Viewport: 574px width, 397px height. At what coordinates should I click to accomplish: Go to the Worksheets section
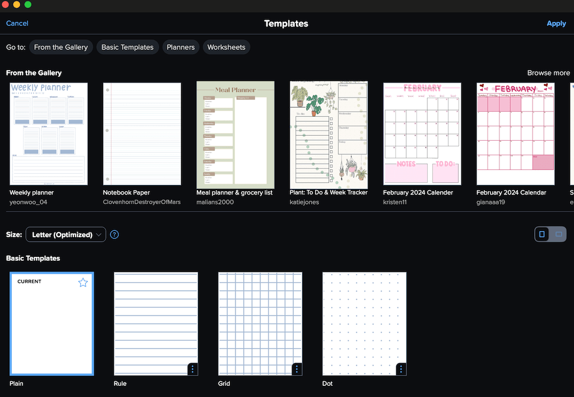(226, 47)
